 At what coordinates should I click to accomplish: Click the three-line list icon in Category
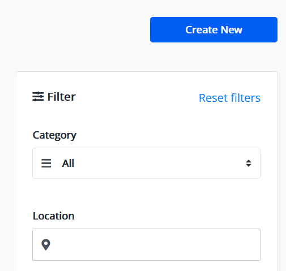[46, 164]
